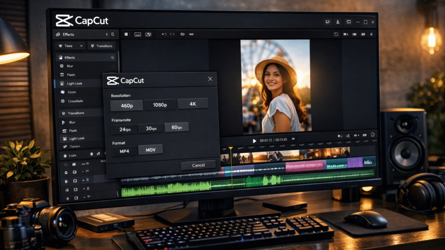The height and width of the screenshot is (250, 445).
Task: Click Cancel in the CapCut dialog
Action: tap(198, 165)
